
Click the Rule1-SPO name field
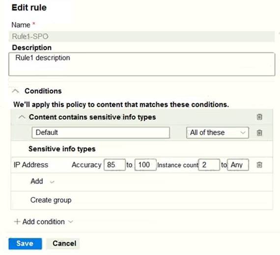(141, 36)
